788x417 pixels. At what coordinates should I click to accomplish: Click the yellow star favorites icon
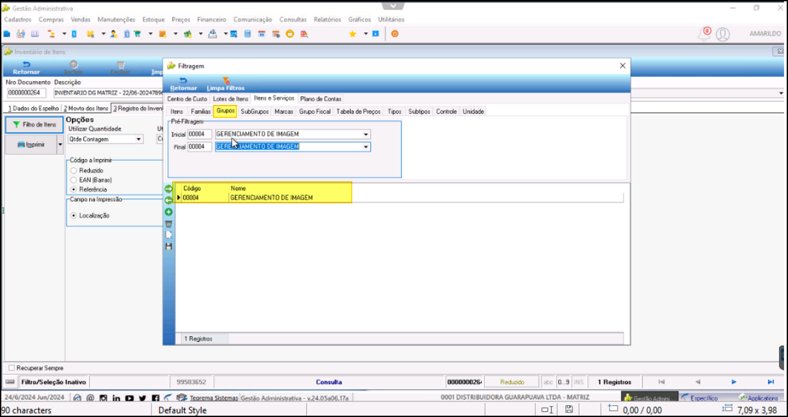pos(353,34)
